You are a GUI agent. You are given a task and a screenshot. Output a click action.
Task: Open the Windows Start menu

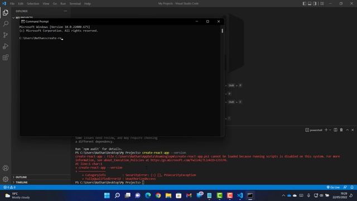point(107,195)
